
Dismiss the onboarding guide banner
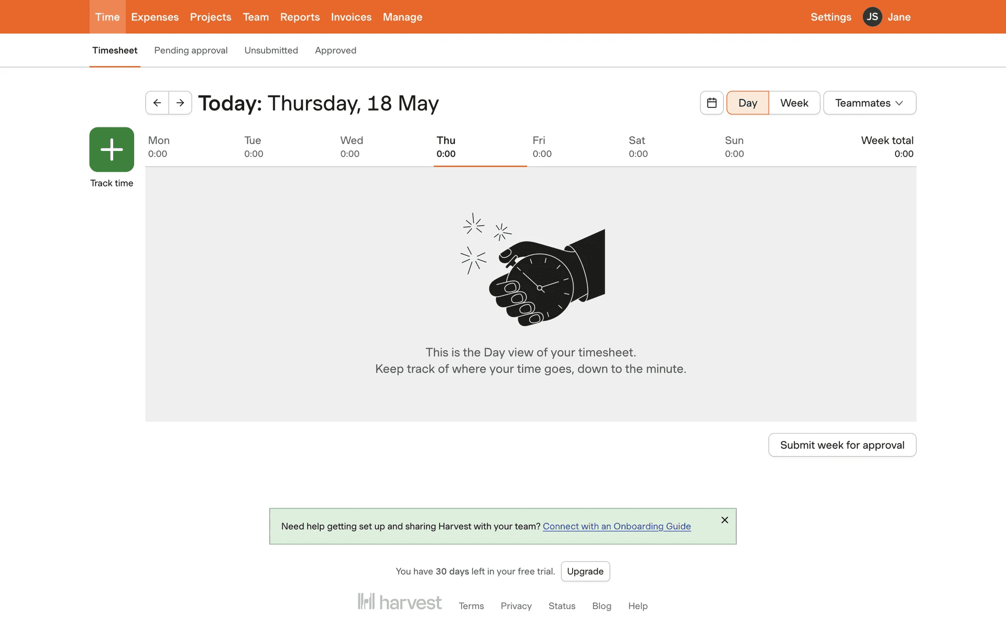[x=725, y=520]
